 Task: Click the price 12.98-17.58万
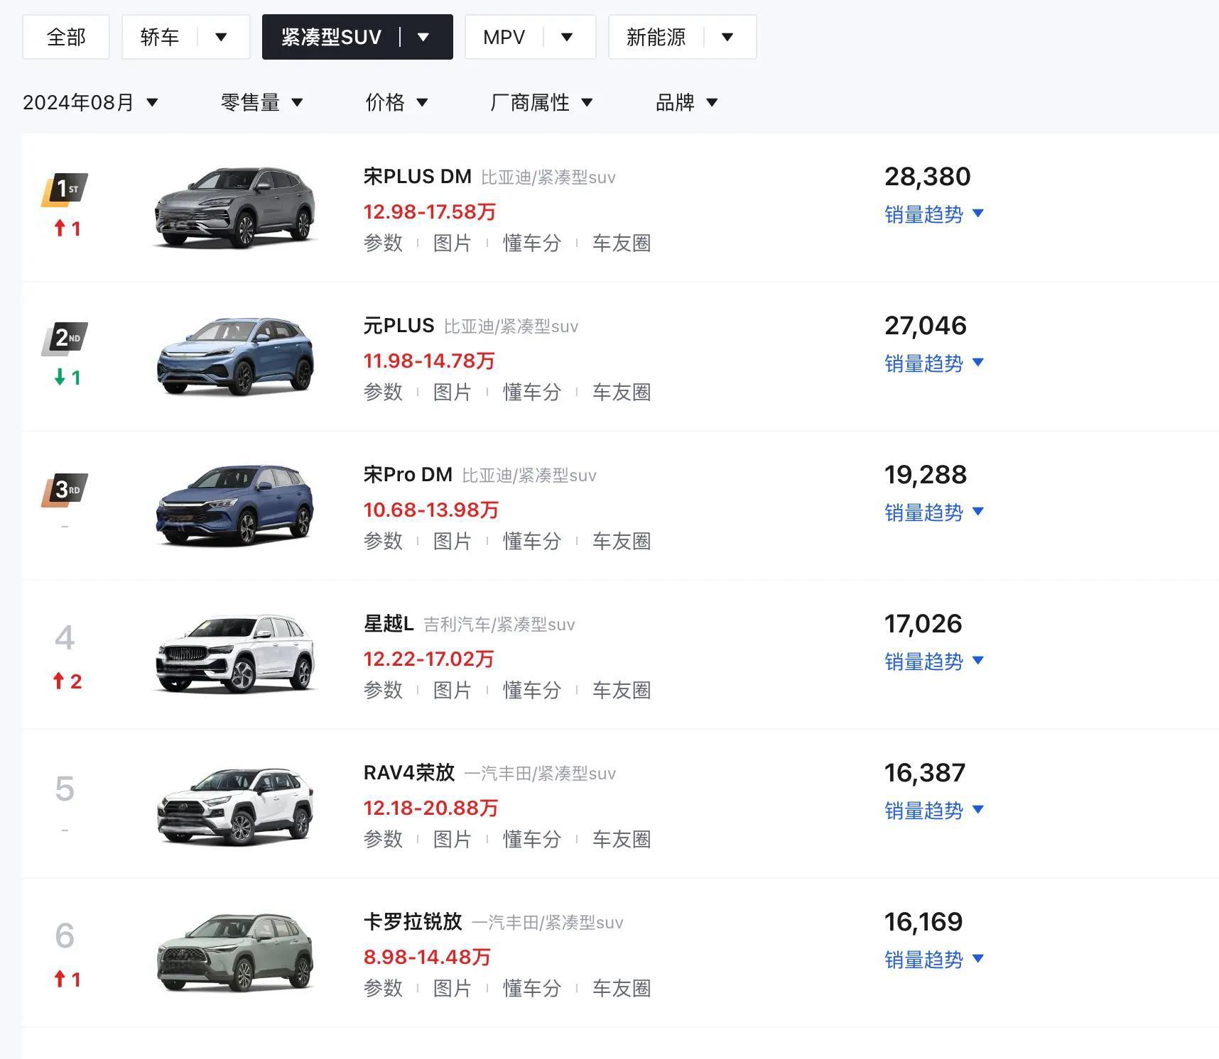pyautogui.click(x=430, y=212)
